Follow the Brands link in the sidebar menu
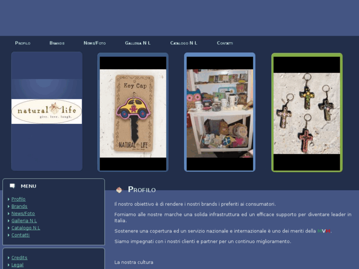Image resolution: width=359 pixels, height=269 pixels. point(19,206)
